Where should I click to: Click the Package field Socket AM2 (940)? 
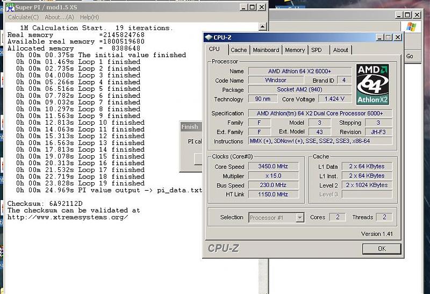300,89
